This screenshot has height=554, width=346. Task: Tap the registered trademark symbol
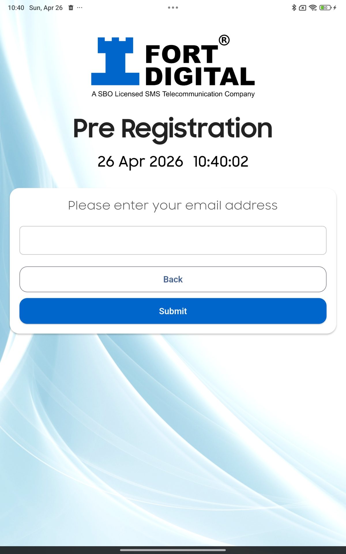224,40
